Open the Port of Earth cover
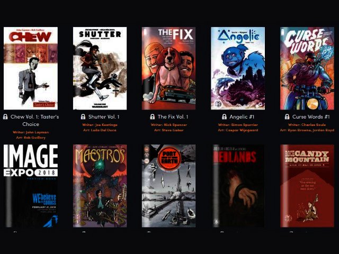Screen dimensions: 339x254 (x=168, y=186)
